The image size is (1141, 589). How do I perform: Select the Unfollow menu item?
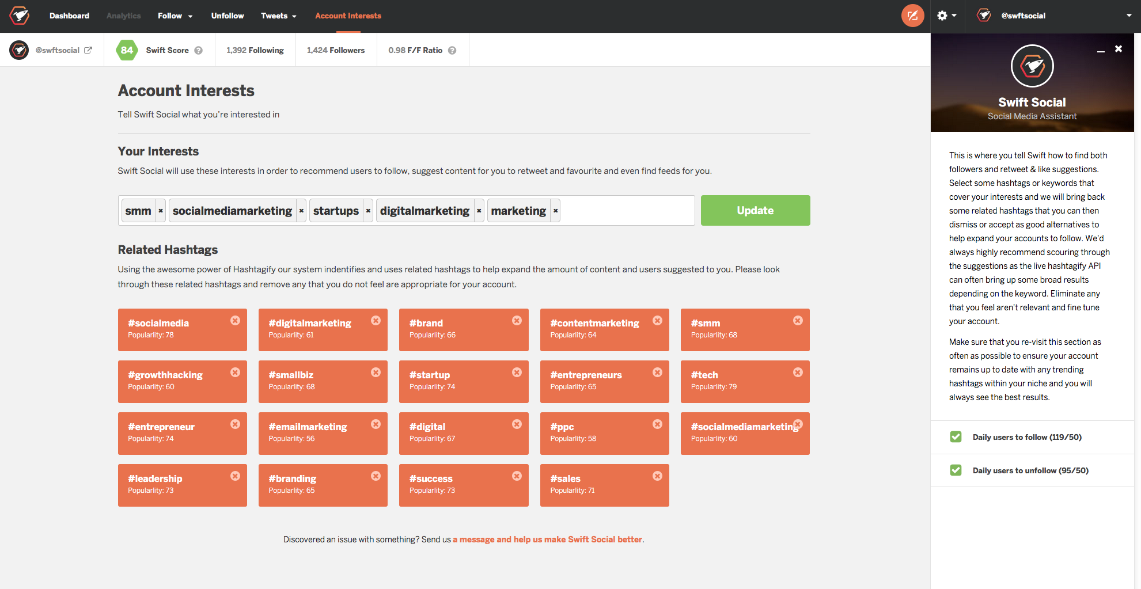(x=227, y=16)
